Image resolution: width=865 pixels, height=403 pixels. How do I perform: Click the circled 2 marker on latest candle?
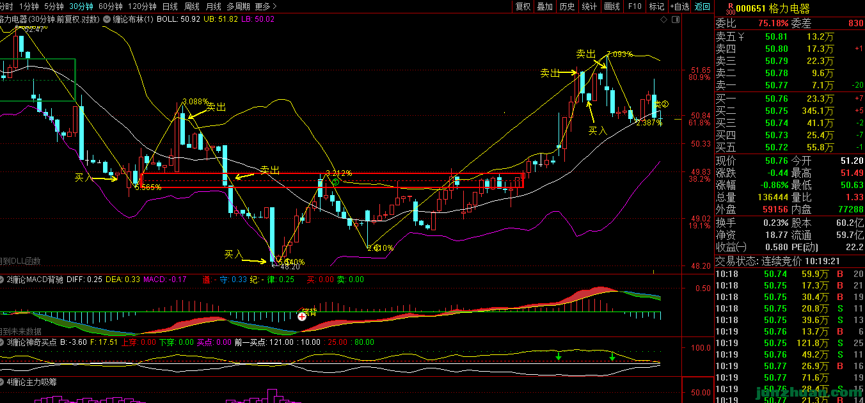[x=664, y=104]
